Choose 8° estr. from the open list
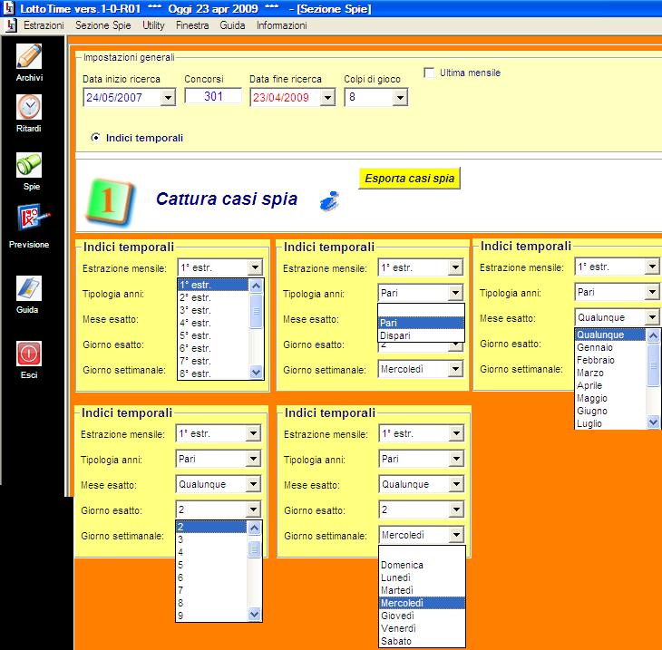This screenshot has height=650, width=662. (213, 374)
